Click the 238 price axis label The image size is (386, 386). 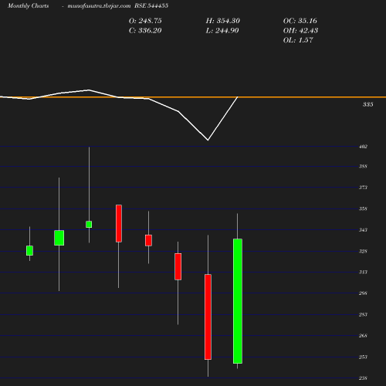tap(363, 378)
